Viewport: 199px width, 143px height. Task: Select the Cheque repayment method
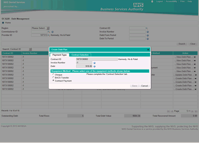(53, 75)
